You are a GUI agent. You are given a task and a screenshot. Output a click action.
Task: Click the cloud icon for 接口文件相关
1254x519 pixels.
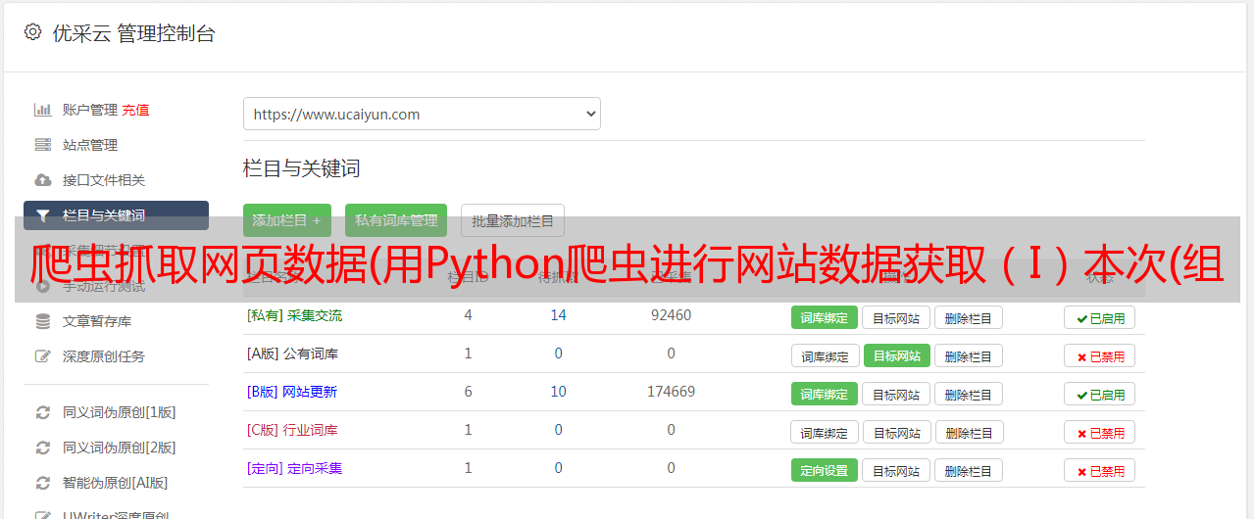tap(43, 180)
